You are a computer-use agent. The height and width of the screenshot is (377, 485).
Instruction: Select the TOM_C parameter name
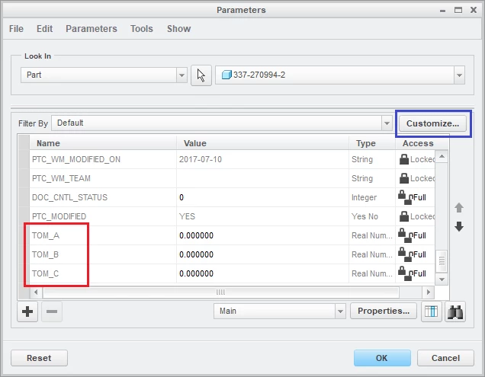(45, 273)
